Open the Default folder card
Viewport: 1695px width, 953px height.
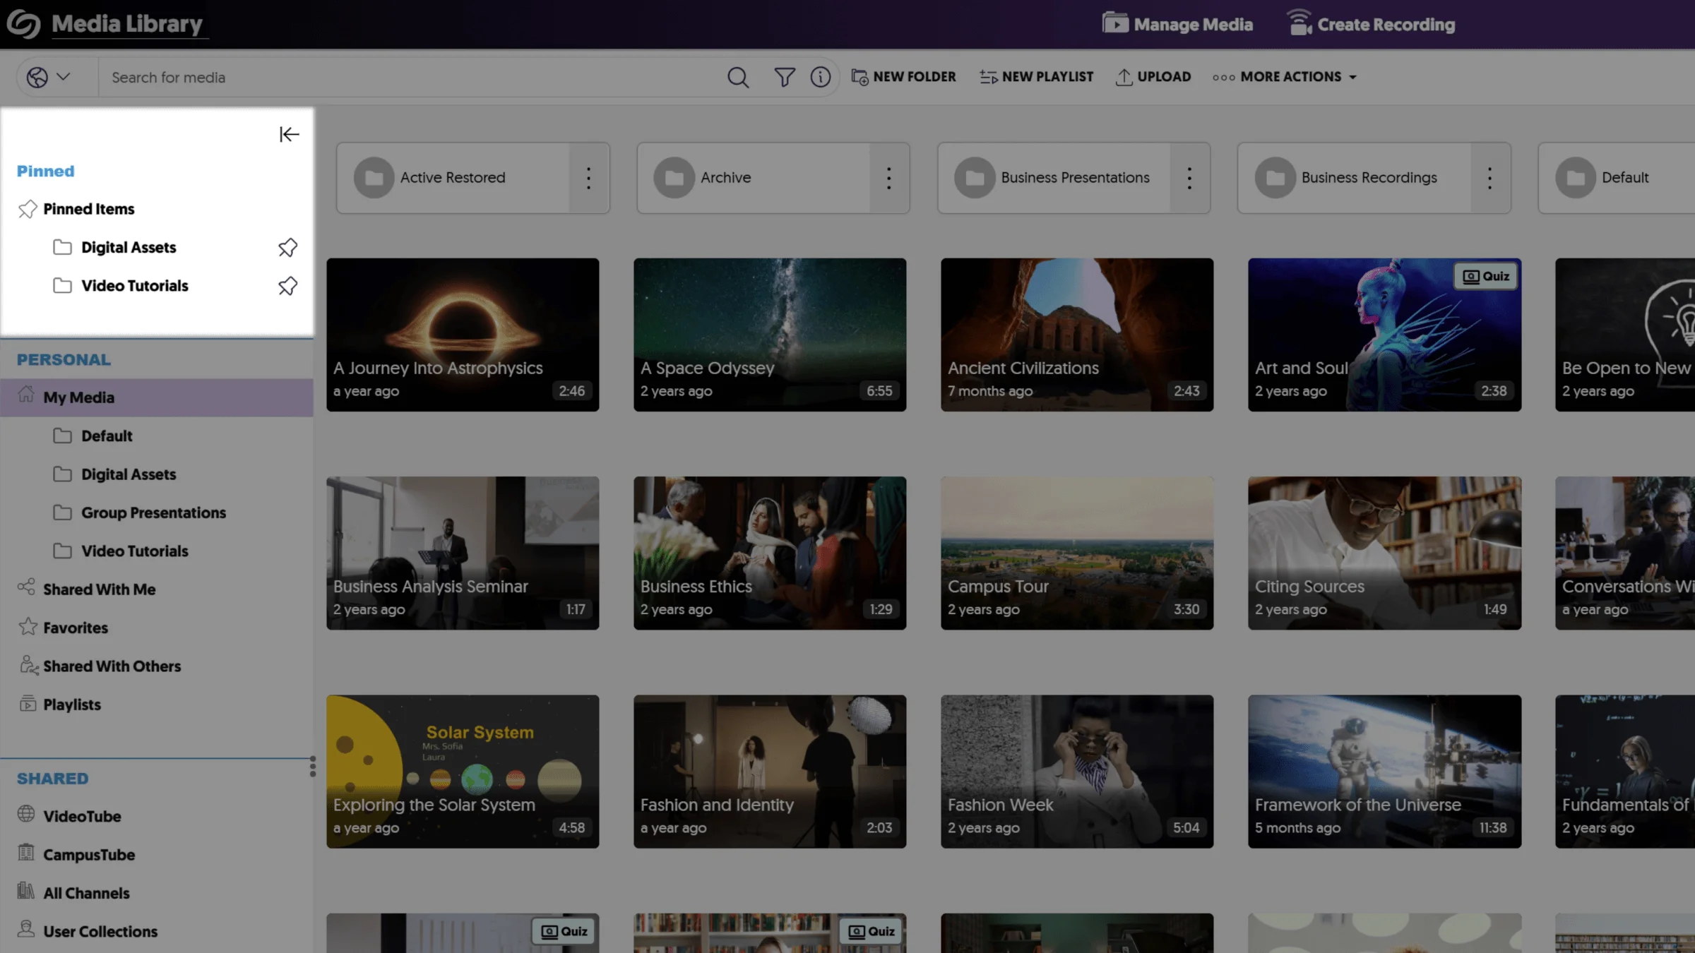click(1617, 178)
